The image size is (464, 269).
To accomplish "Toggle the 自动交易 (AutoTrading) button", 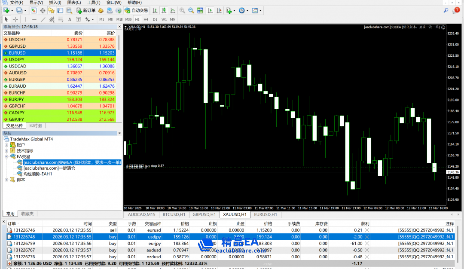I will click(x=136, y=10).
